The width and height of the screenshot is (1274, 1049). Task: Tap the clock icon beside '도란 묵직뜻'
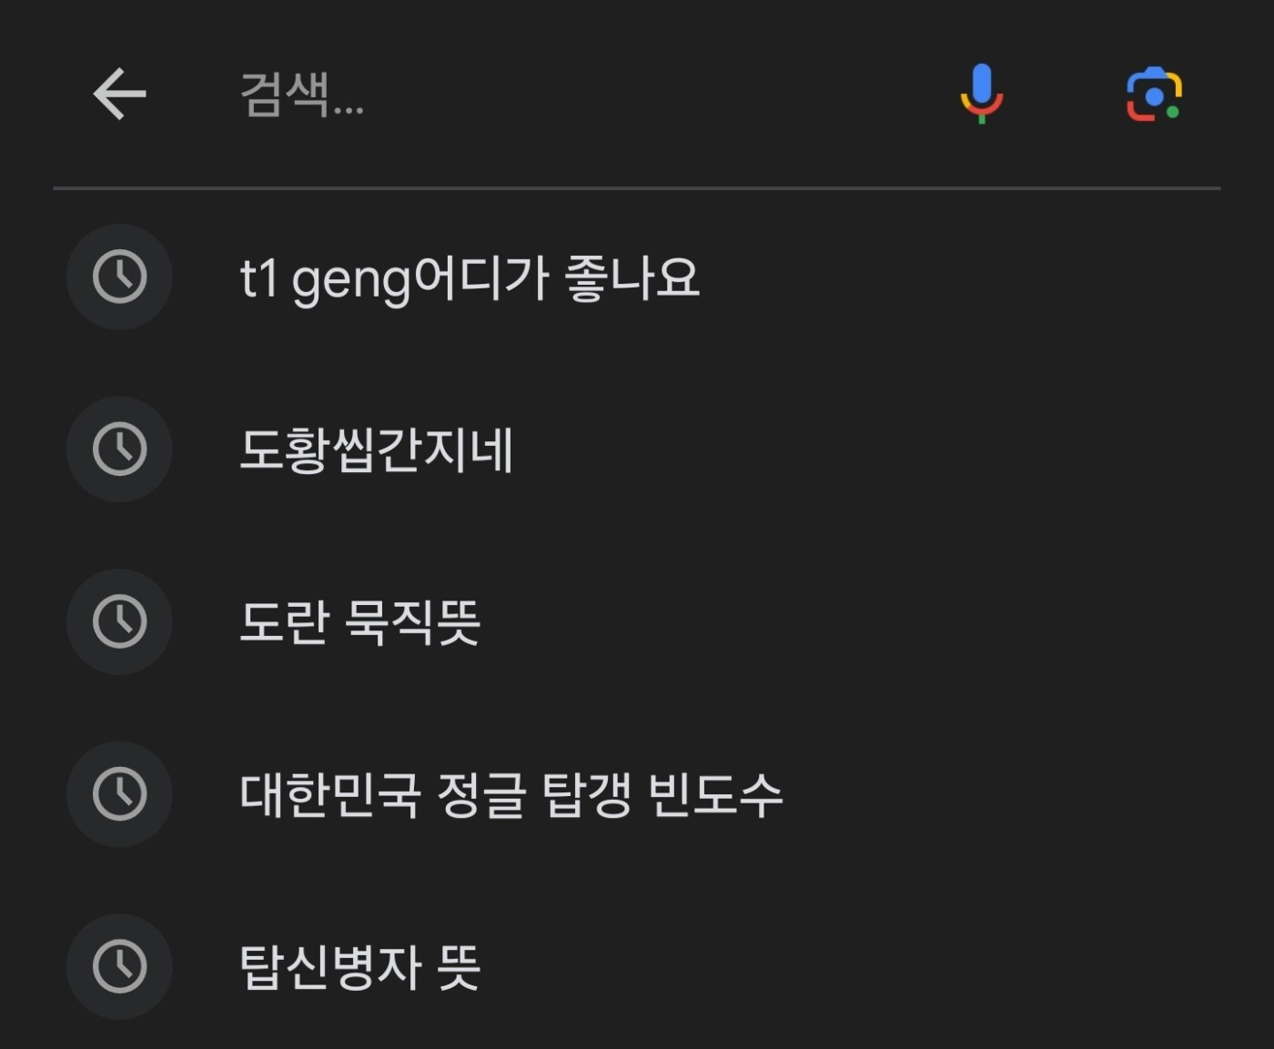pos(119,621)
